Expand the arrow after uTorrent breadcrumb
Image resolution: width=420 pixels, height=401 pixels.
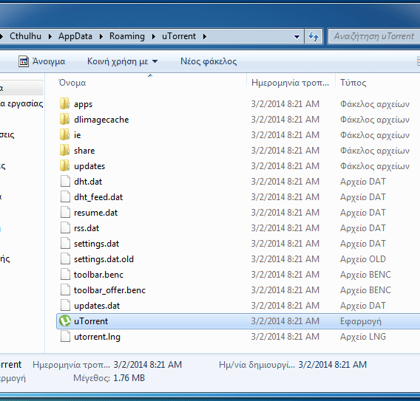point(205,36)
